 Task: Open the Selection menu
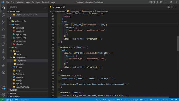(20, 2)
